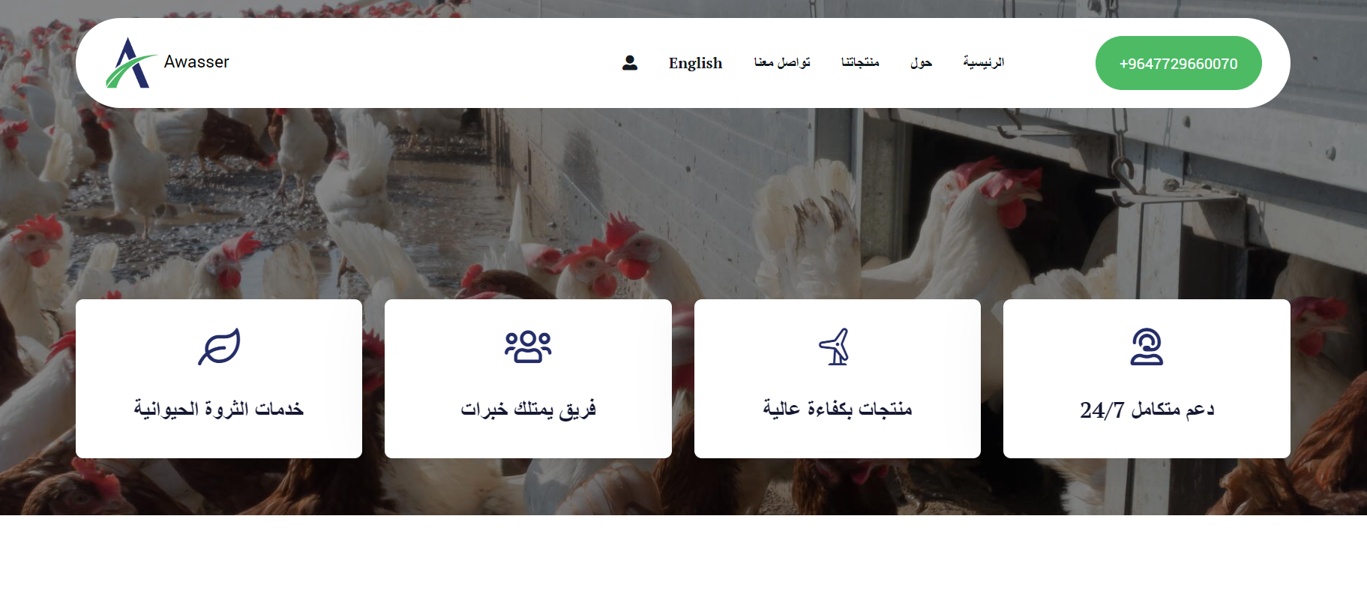Switch language to English
This screenshot has width=1367, height=594.
[x=695, y=63]
